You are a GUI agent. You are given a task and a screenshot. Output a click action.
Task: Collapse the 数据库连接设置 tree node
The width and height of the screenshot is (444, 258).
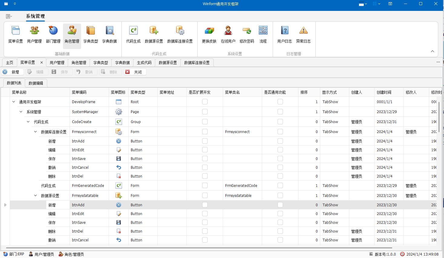tap(35, 132)
